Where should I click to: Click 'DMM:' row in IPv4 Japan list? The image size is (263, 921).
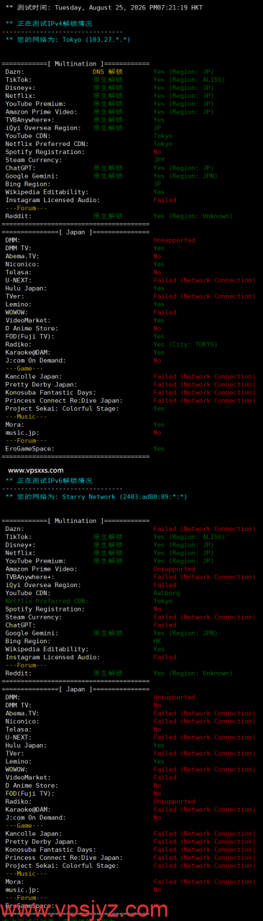click(x=13, y=240)
